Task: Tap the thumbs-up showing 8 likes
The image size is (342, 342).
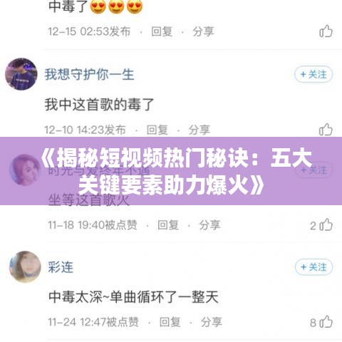Action: pyautogui.click(x=326, y=322)
